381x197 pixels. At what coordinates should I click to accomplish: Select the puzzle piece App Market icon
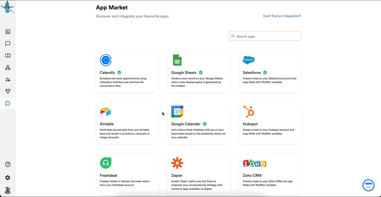(x=8, y=103)
